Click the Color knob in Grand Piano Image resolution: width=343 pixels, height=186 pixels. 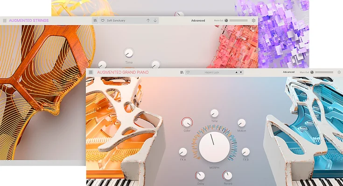point(187,122)
